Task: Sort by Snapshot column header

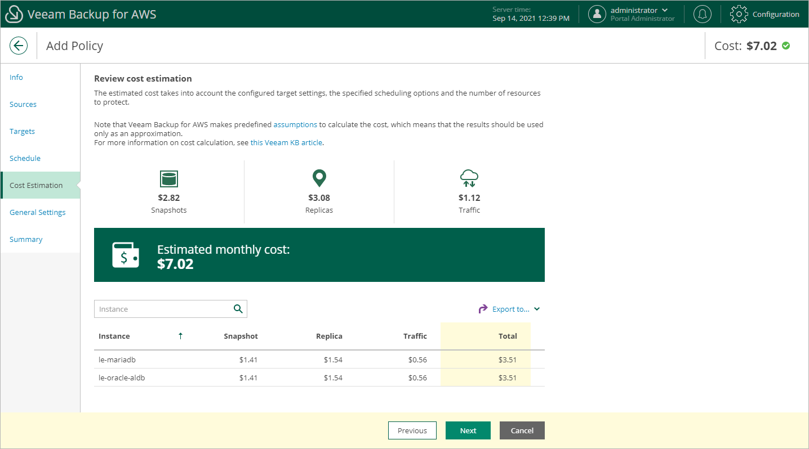Action: coord(241,336)
